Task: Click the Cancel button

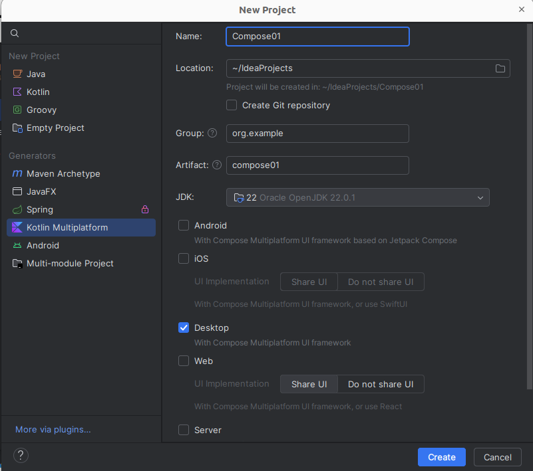Action: click(497, 457)
